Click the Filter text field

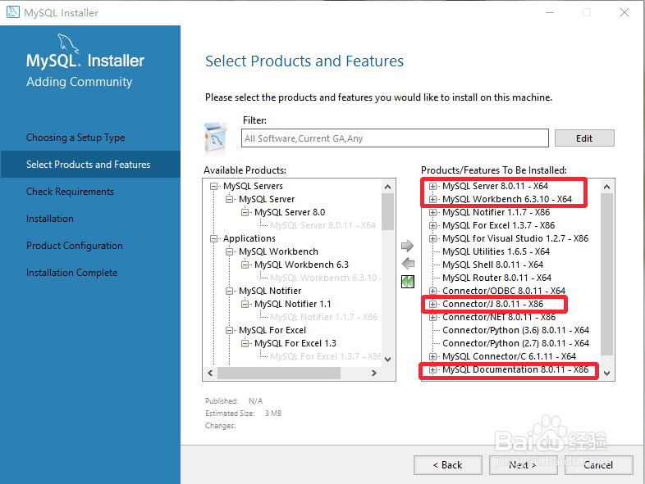(x=395, y=138)
